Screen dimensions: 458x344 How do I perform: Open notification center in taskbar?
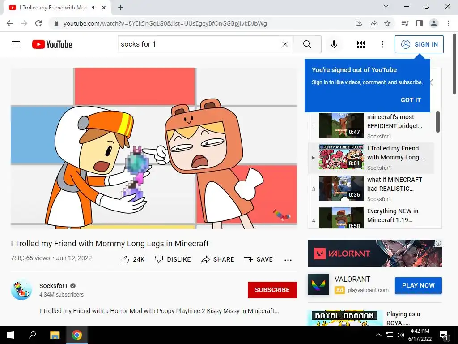[444, 335]
